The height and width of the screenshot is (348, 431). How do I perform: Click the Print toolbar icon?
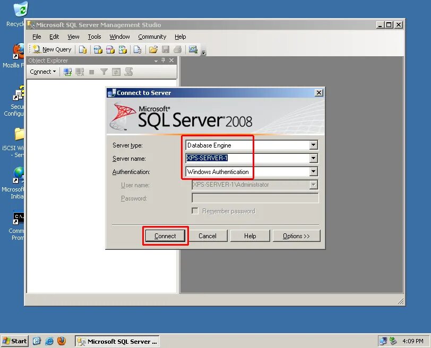[x=178, y=49]
